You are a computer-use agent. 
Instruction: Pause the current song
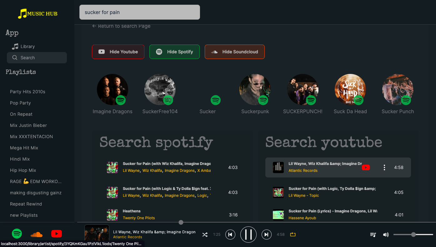click(x=248, y=235)
